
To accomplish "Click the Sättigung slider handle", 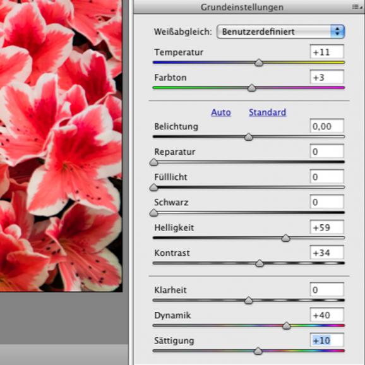I will coord(258,351).
